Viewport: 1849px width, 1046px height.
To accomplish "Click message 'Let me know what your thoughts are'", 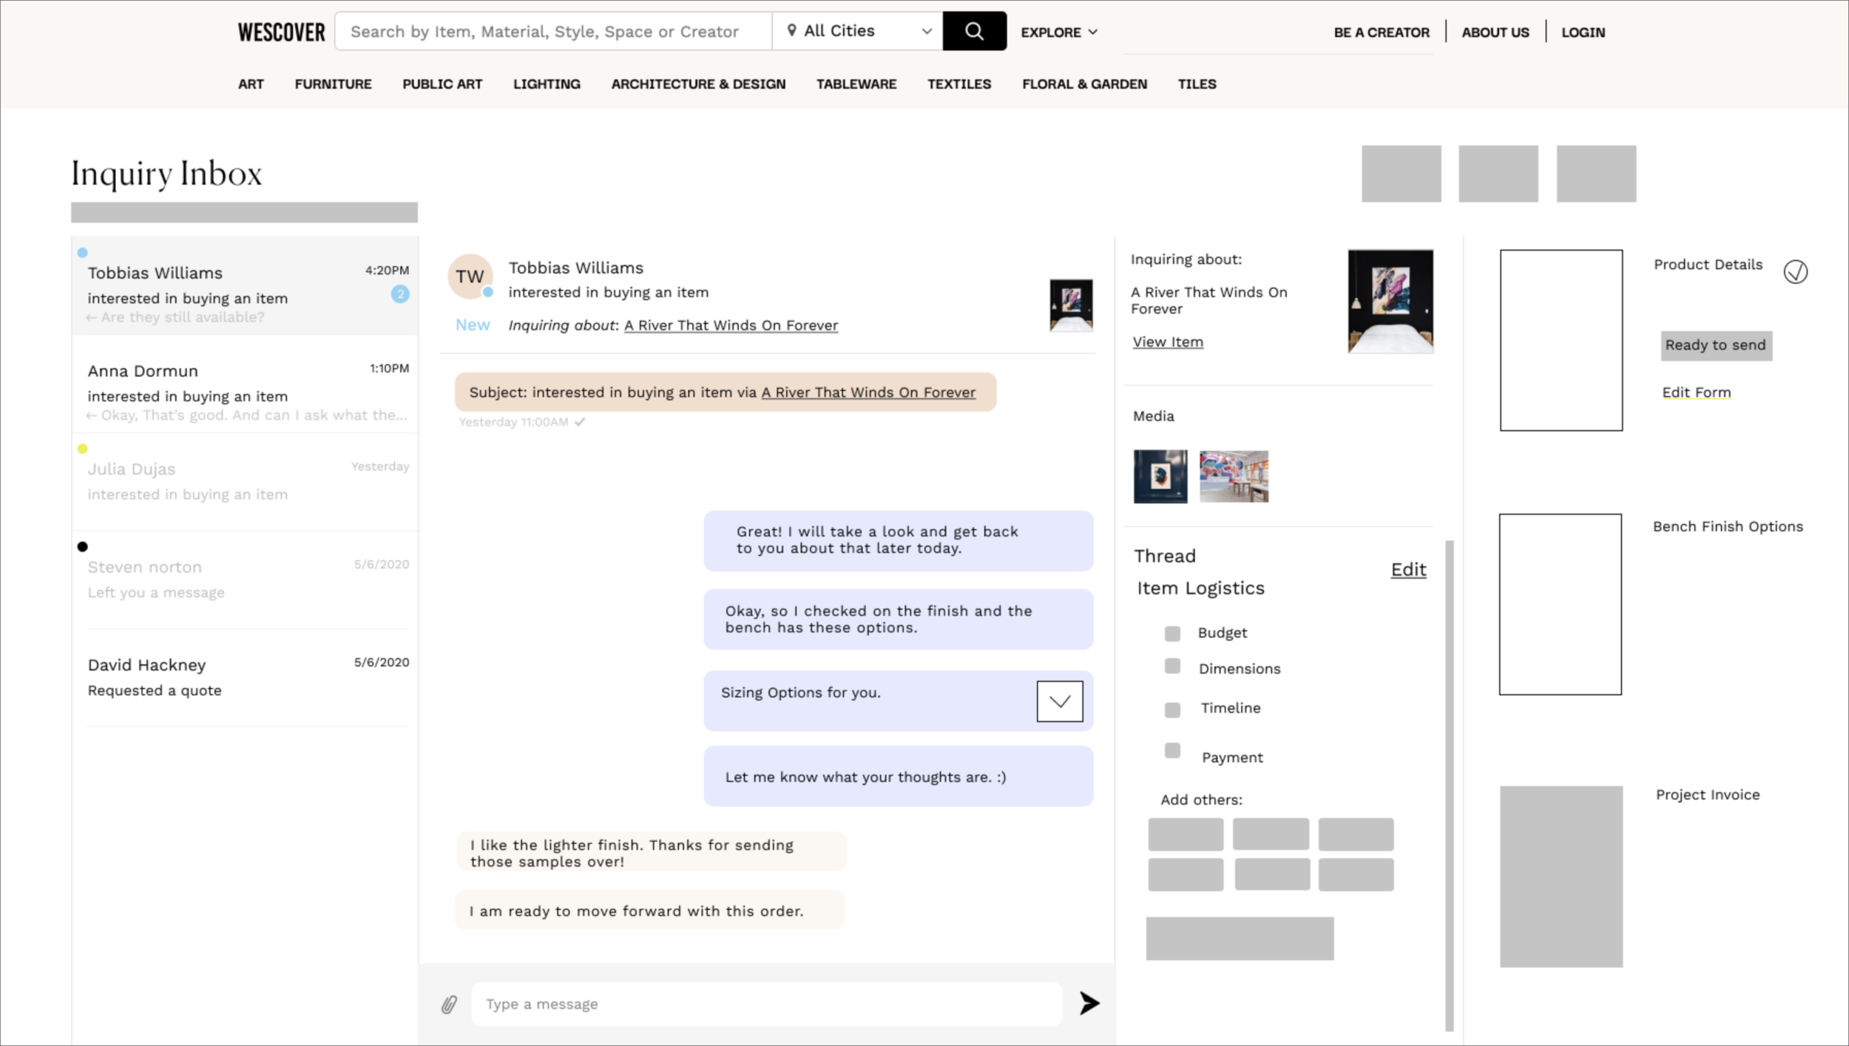I will click(898, 776).
